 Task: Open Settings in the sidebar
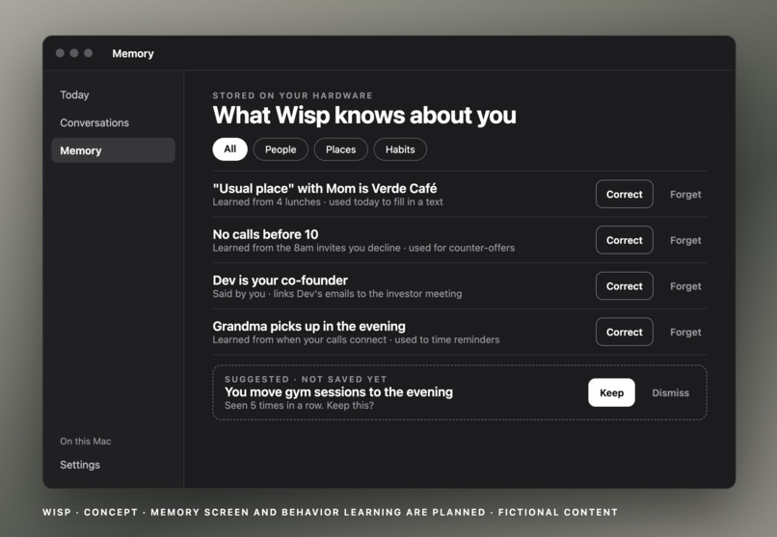(x=80, y=464)
